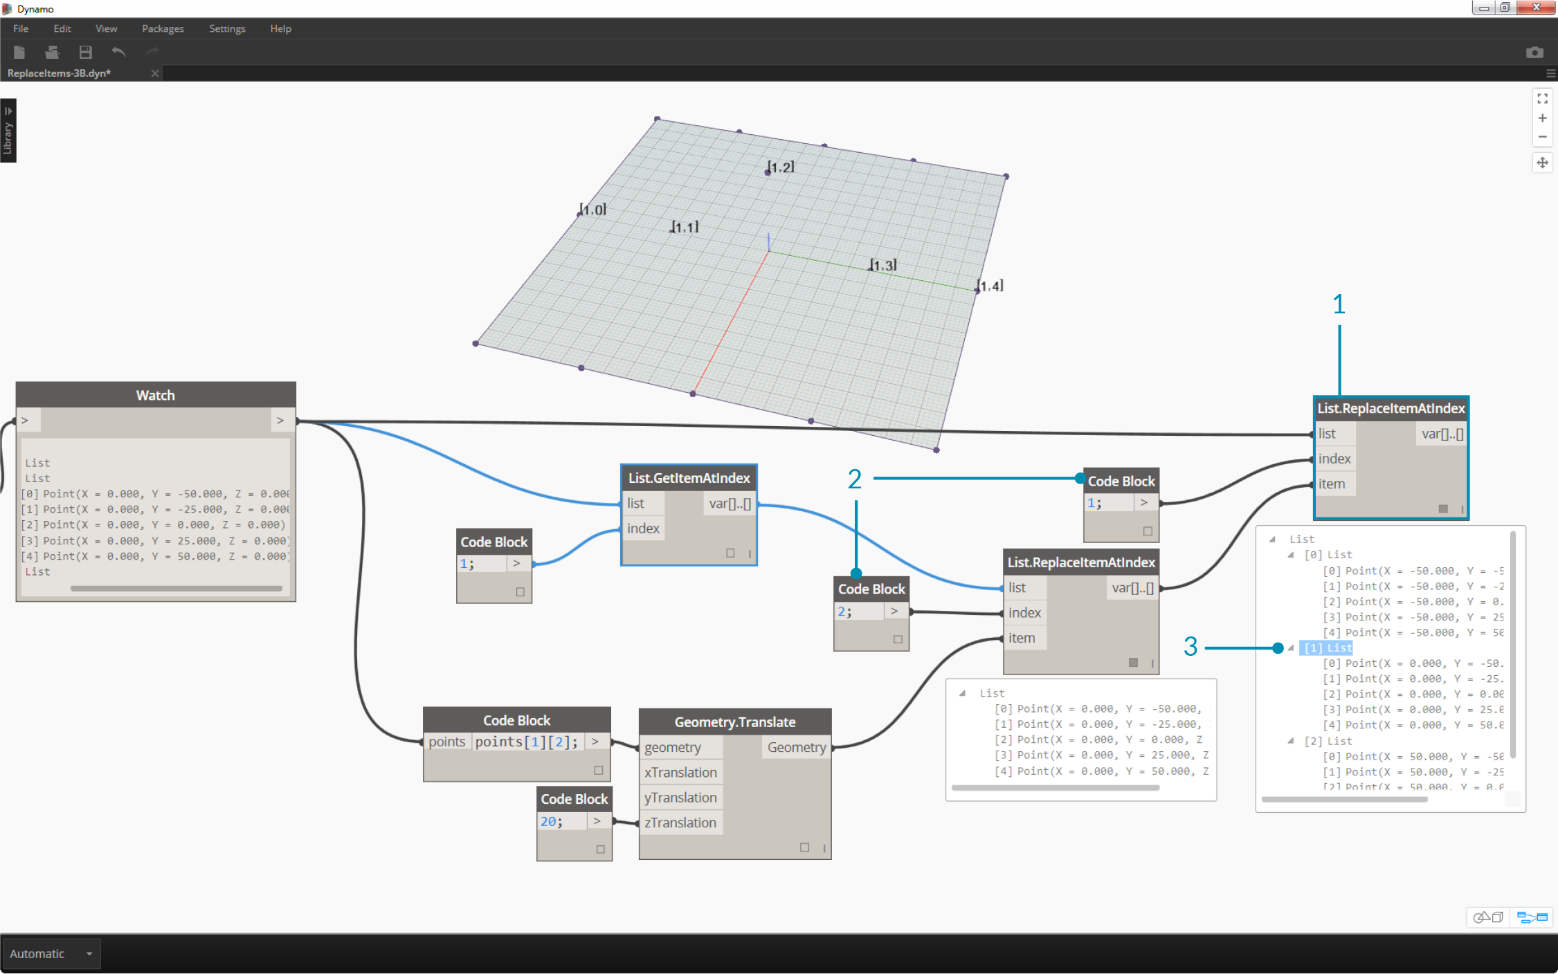Image resolution: width=1558 pixels, height=974 pixels.
Task: Toggle preview square on Code Block 2
Action: pos(898,639)
